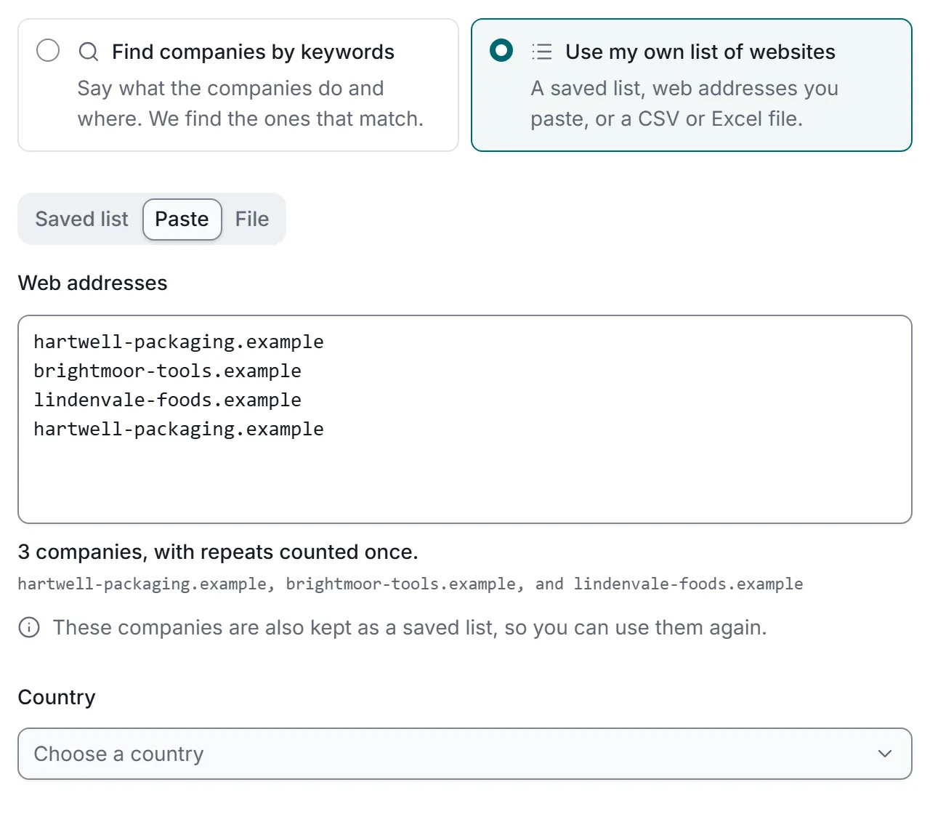This screenshot has height=814, width=930.
Task: Open the Choose a country dropdown
Action: (465, 754)
